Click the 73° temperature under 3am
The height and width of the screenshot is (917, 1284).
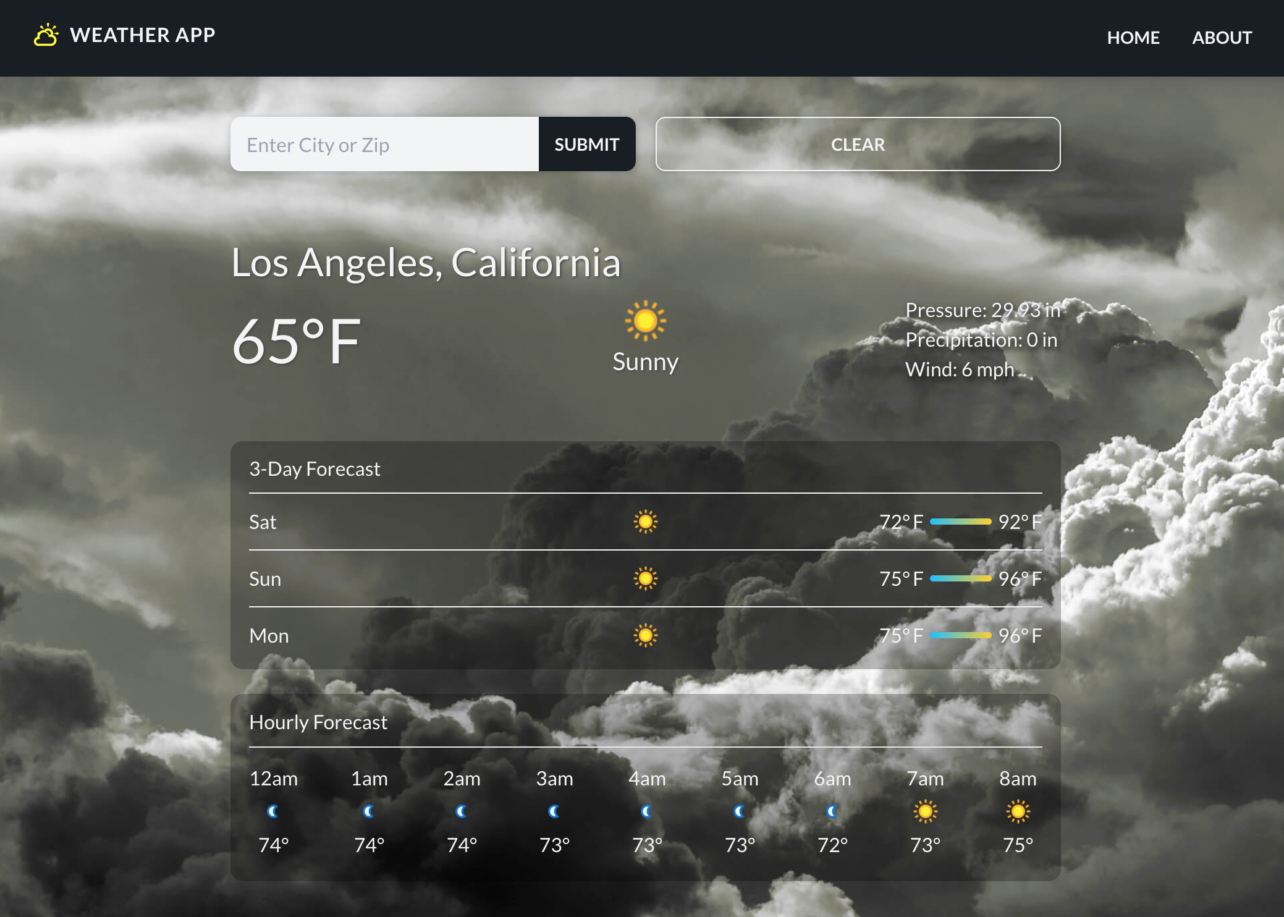point(554,845)
